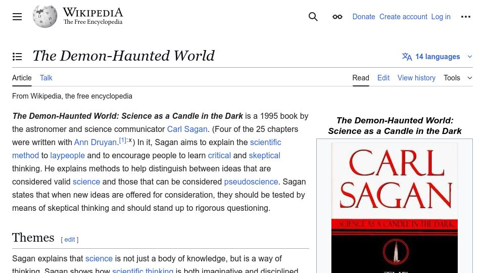Open the Ann Druyan link
Viewport: 485px width, 273px height.
[x=95, y=143]
